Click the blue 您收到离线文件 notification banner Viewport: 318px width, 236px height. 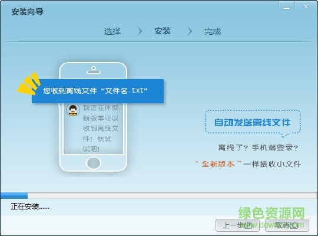(x=98, y=91)
